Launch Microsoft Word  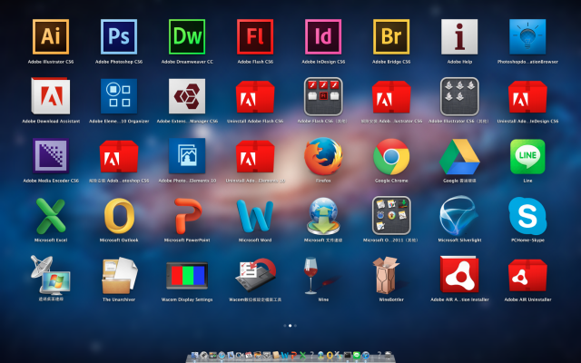(x=255, y=216)
